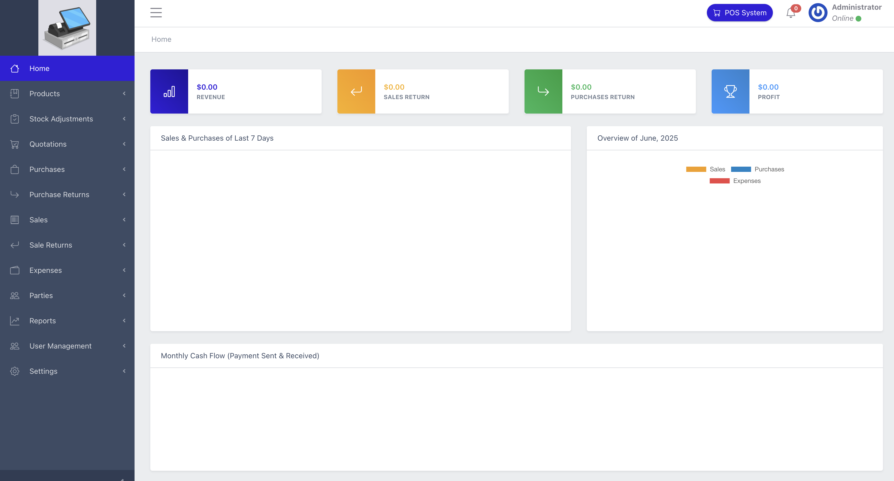Click the Home breadcrumb link
The width and height of the screenshot is (894, 481).
pyautogui.click(x=161, y=39)
